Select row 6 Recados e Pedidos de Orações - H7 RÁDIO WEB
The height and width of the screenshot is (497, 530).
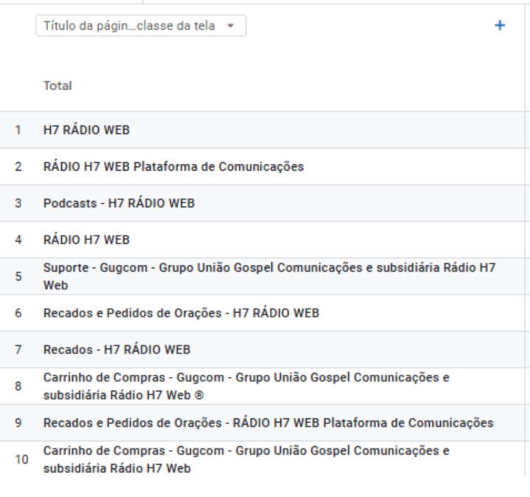[x=262, y=313]
